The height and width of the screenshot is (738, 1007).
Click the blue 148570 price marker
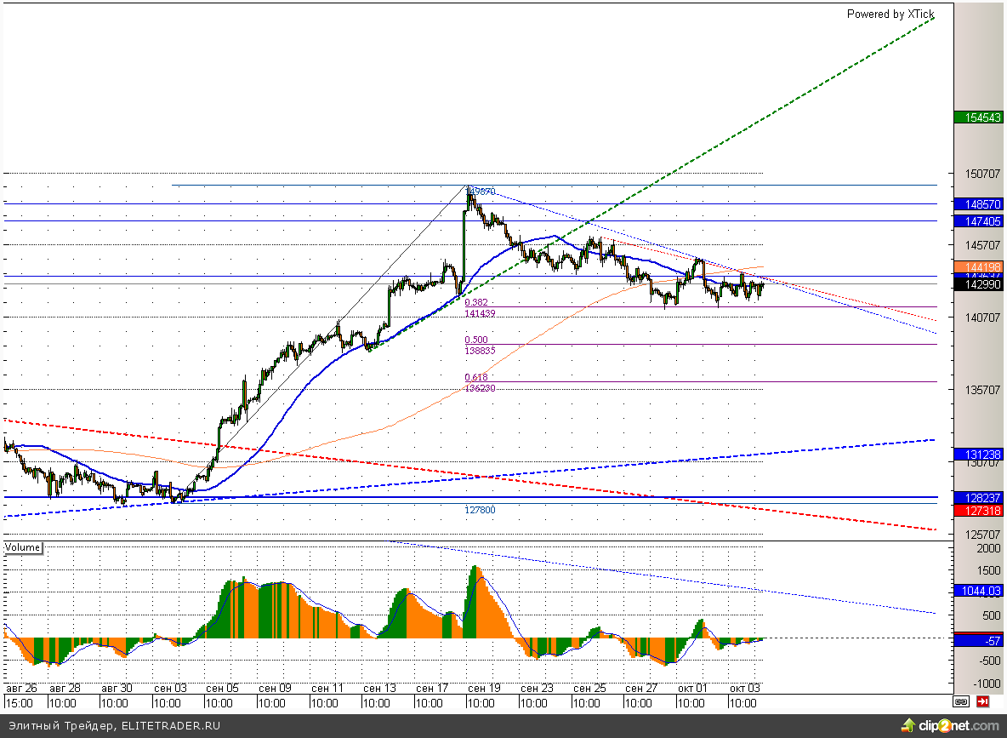click(980, 204)
